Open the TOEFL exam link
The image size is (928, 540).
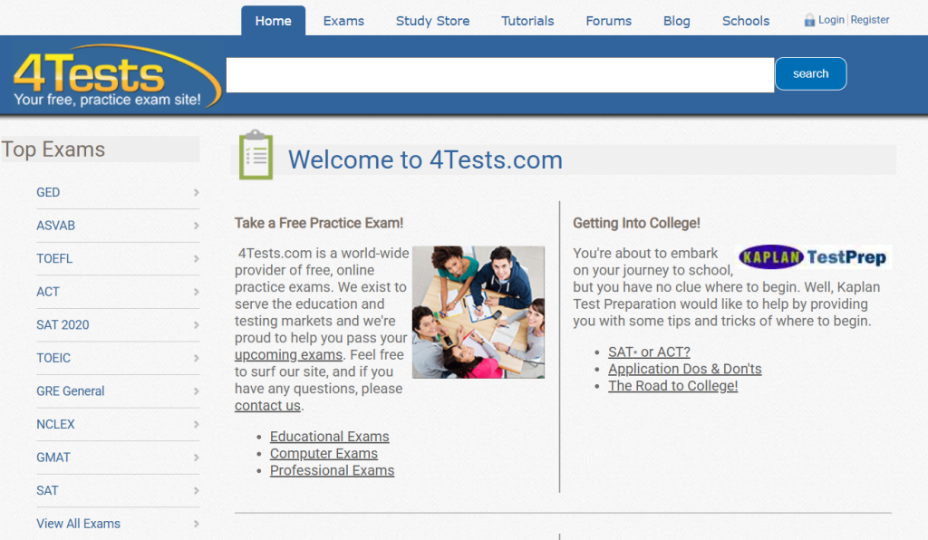pyautogui.click(x=54, y=258)
